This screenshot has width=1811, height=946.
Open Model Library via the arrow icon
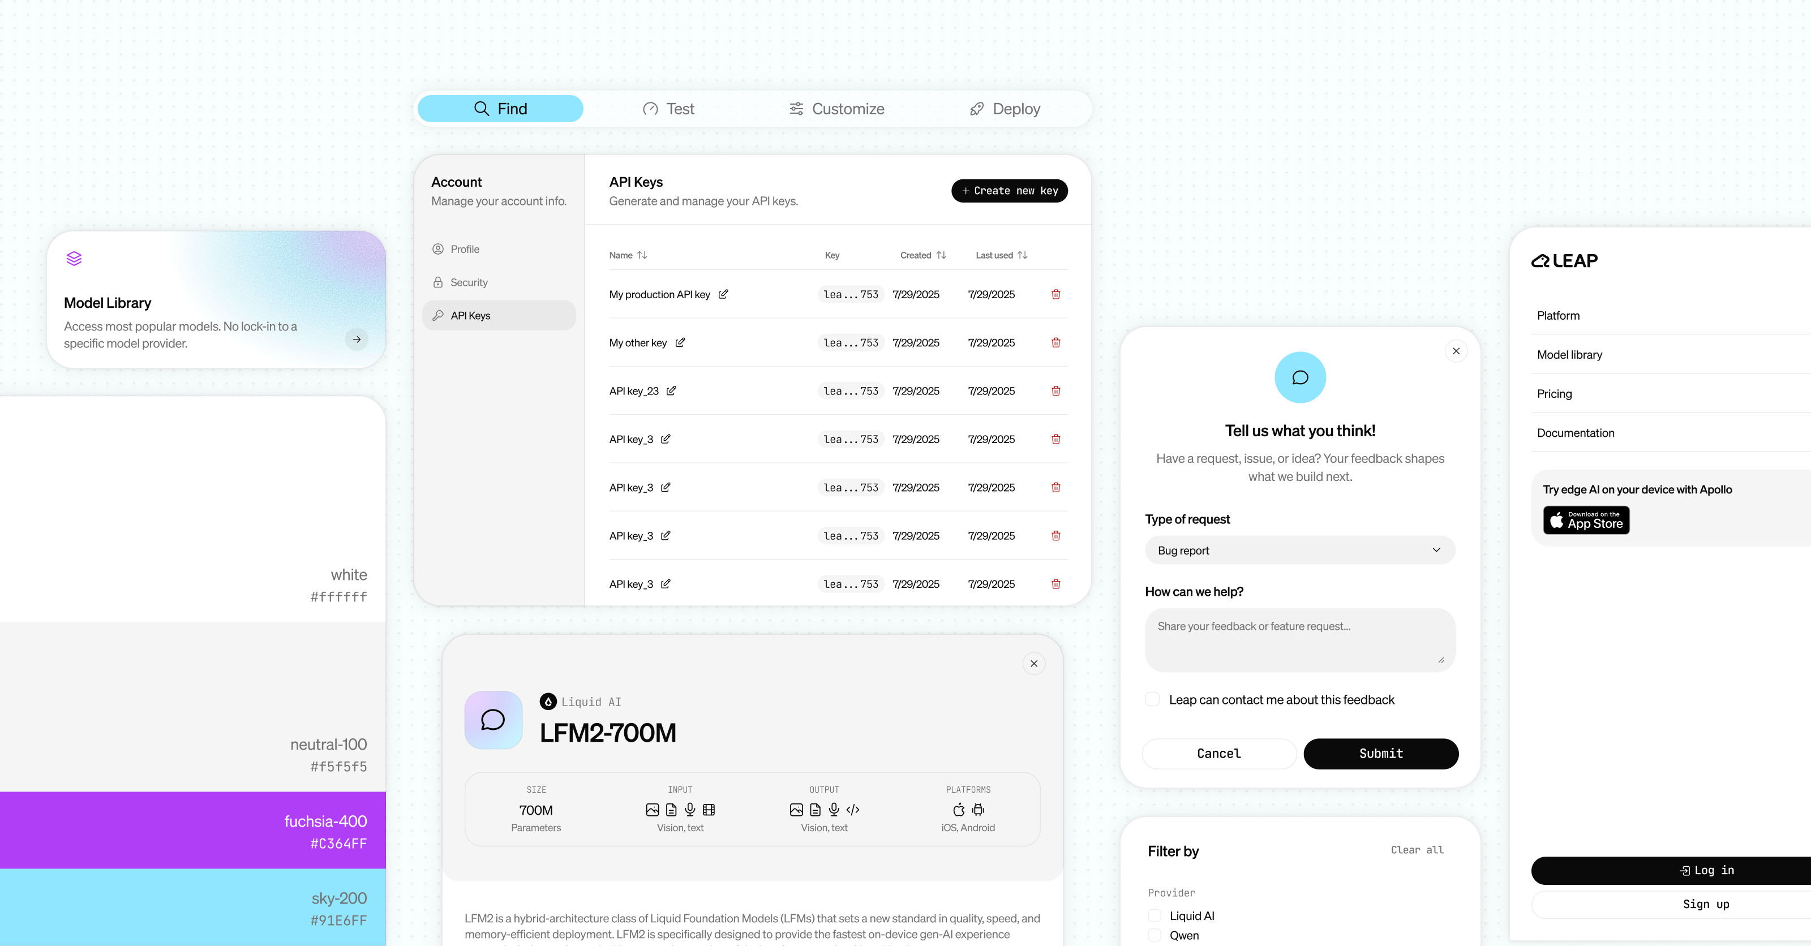point(357,339)
